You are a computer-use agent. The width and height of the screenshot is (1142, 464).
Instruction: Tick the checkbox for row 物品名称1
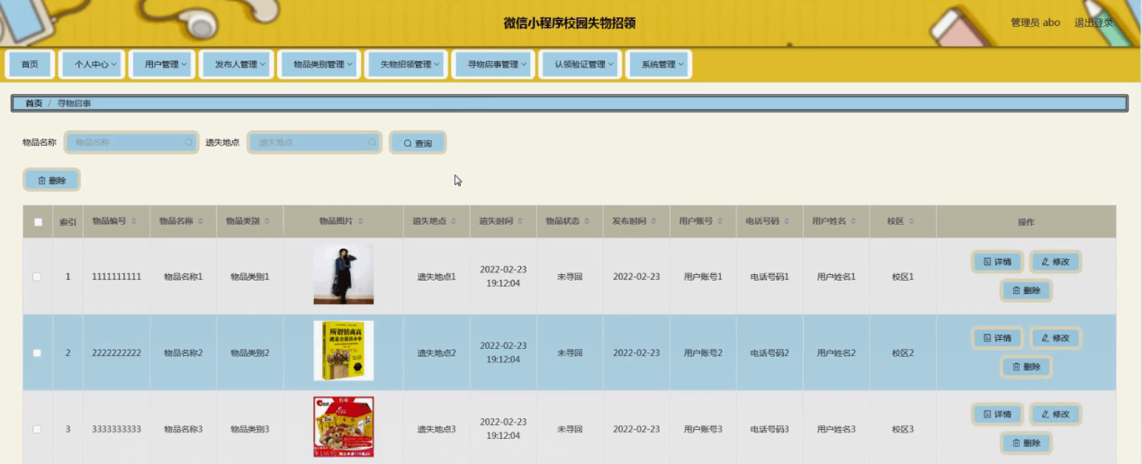[x=37, y=276]
